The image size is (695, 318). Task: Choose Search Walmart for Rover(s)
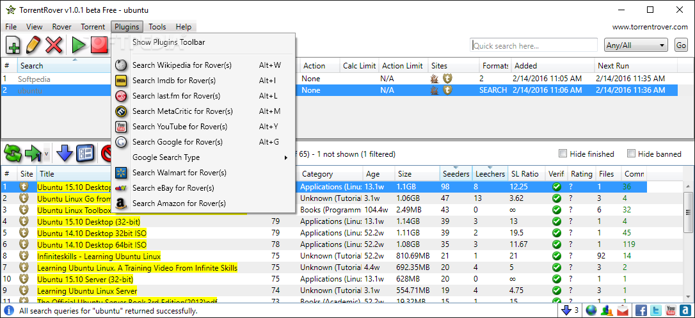pyautogui.click(x=203, y=173)
